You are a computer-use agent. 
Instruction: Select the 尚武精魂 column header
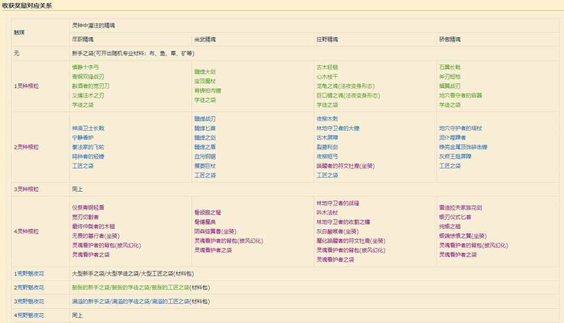205,39
